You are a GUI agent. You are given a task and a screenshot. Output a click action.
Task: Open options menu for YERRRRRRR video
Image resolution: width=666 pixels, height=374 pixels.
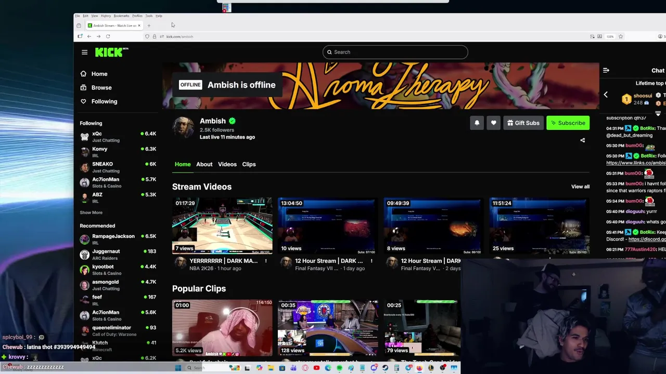pyautogui.click(x=266, y=261)
